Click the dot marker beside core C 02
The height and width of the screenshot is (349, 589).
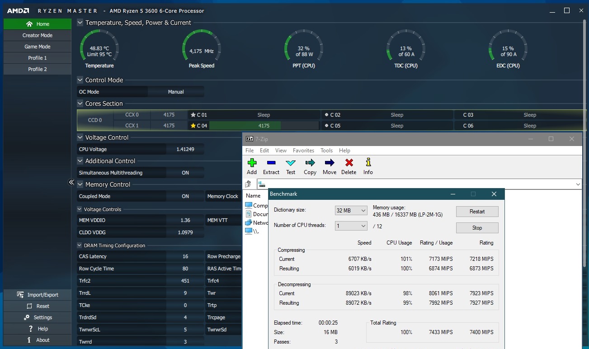[326, 115]
